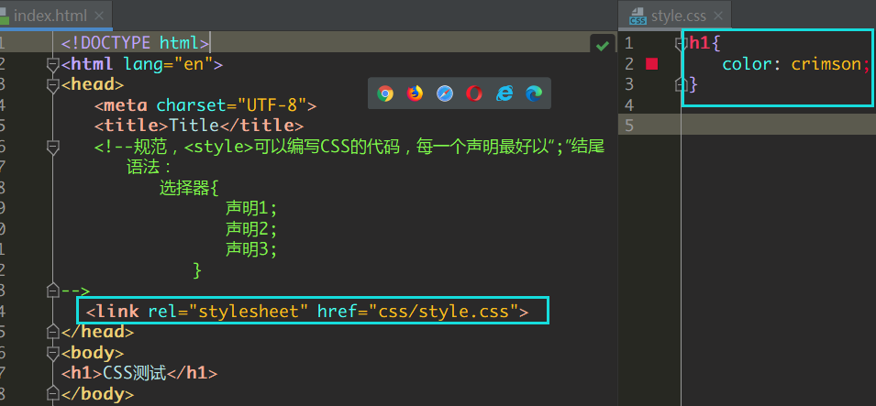Click the color: crimson; declaration
Image resolution: width=876 pixels, height=406 pixels.
pyautogui.click(x=796, y=63)
